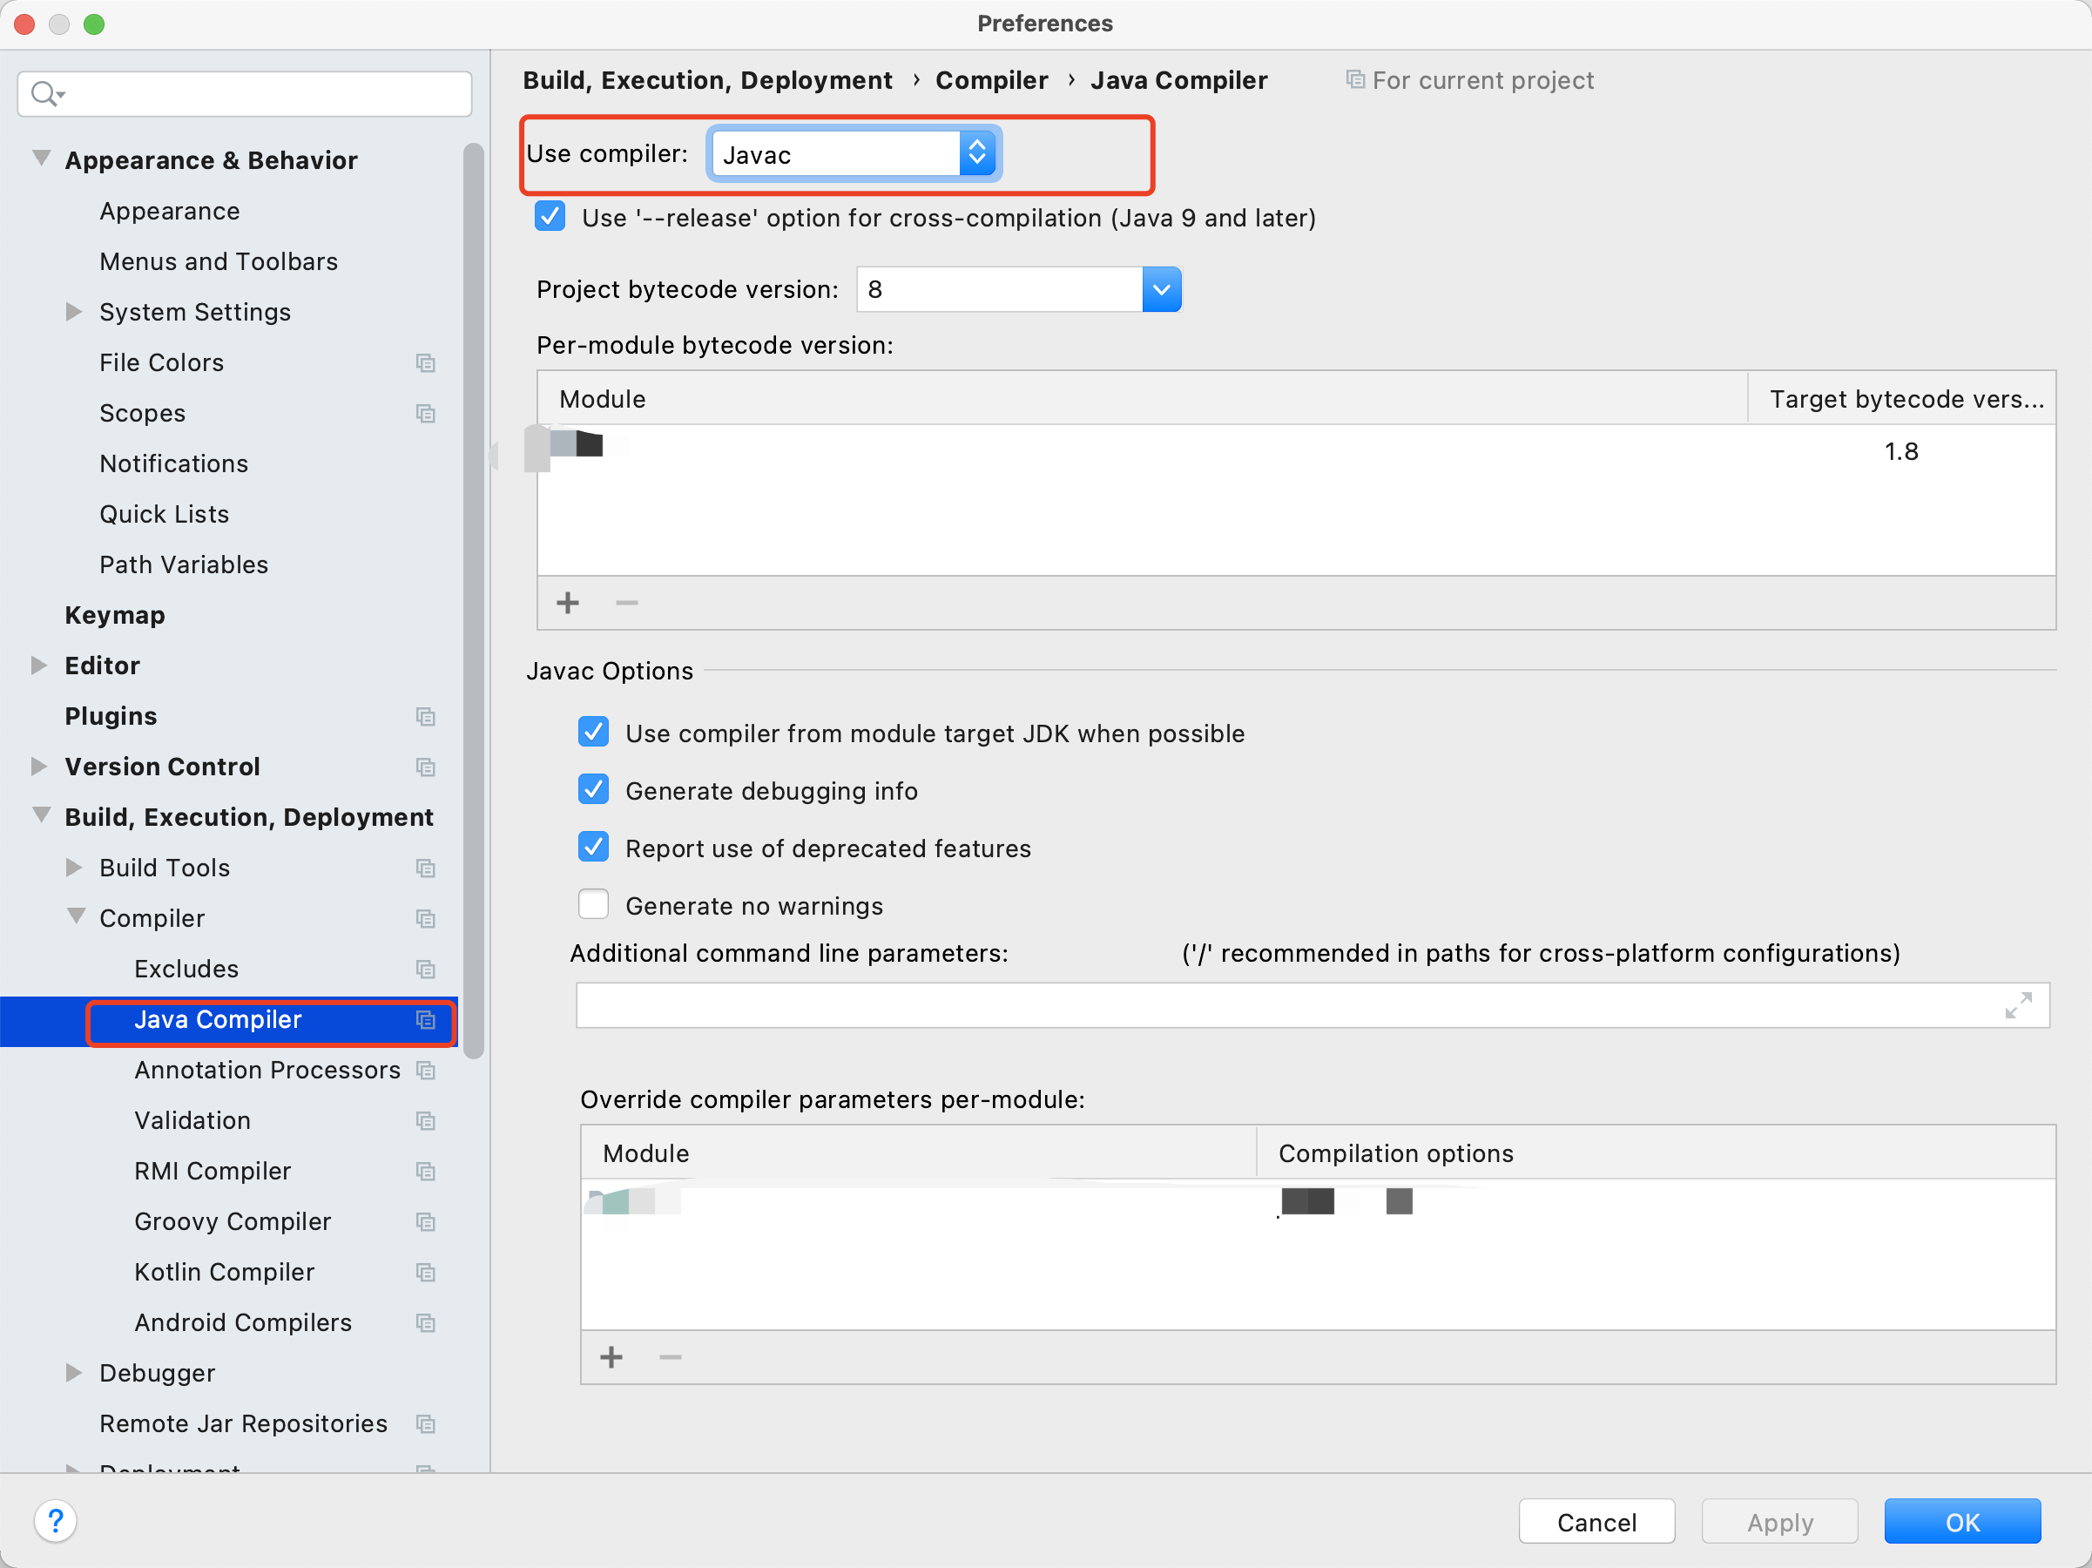2092x1568 pixels.
Task: Click project-level icon next to Compiler
Action: 426,918
